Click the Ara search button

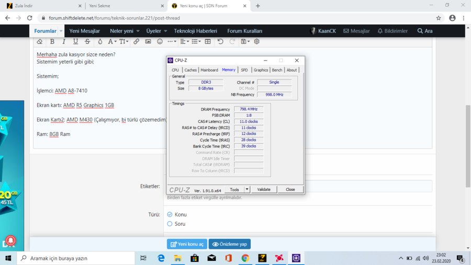pyautogui.click(x=425, y=31)
